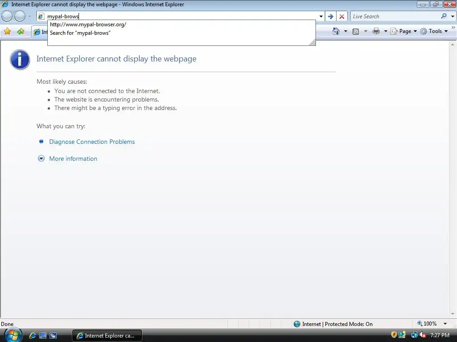Click the Back navigation button
Screen dimensions: 457x342
click(x=7, y=16)
